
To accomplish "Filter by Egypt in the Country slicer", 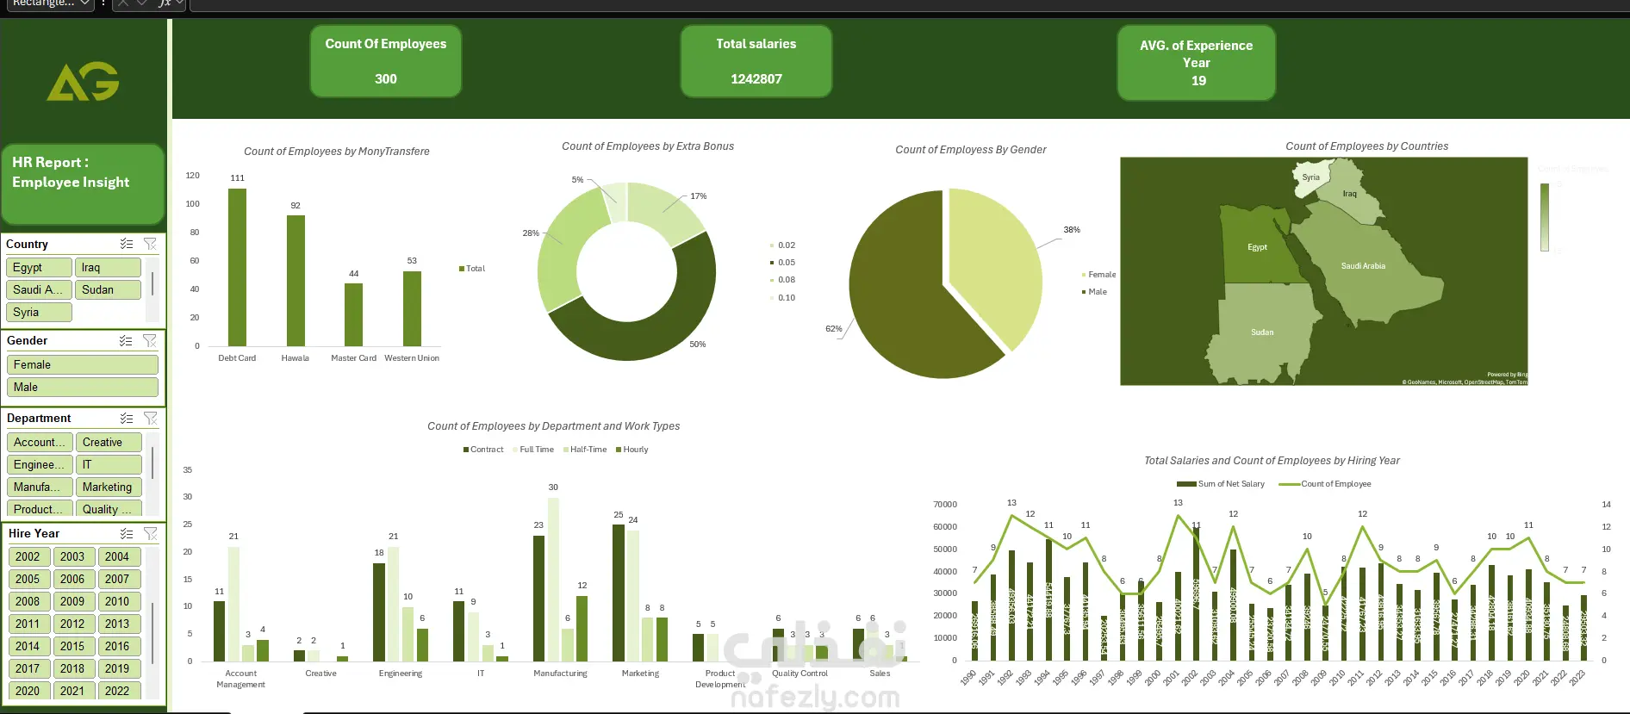I will click(x=39, y=267).
